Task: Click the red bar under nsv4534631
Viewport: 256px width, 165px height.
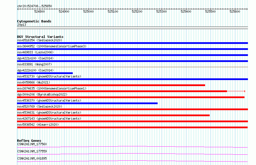Action: coord(113,115)
